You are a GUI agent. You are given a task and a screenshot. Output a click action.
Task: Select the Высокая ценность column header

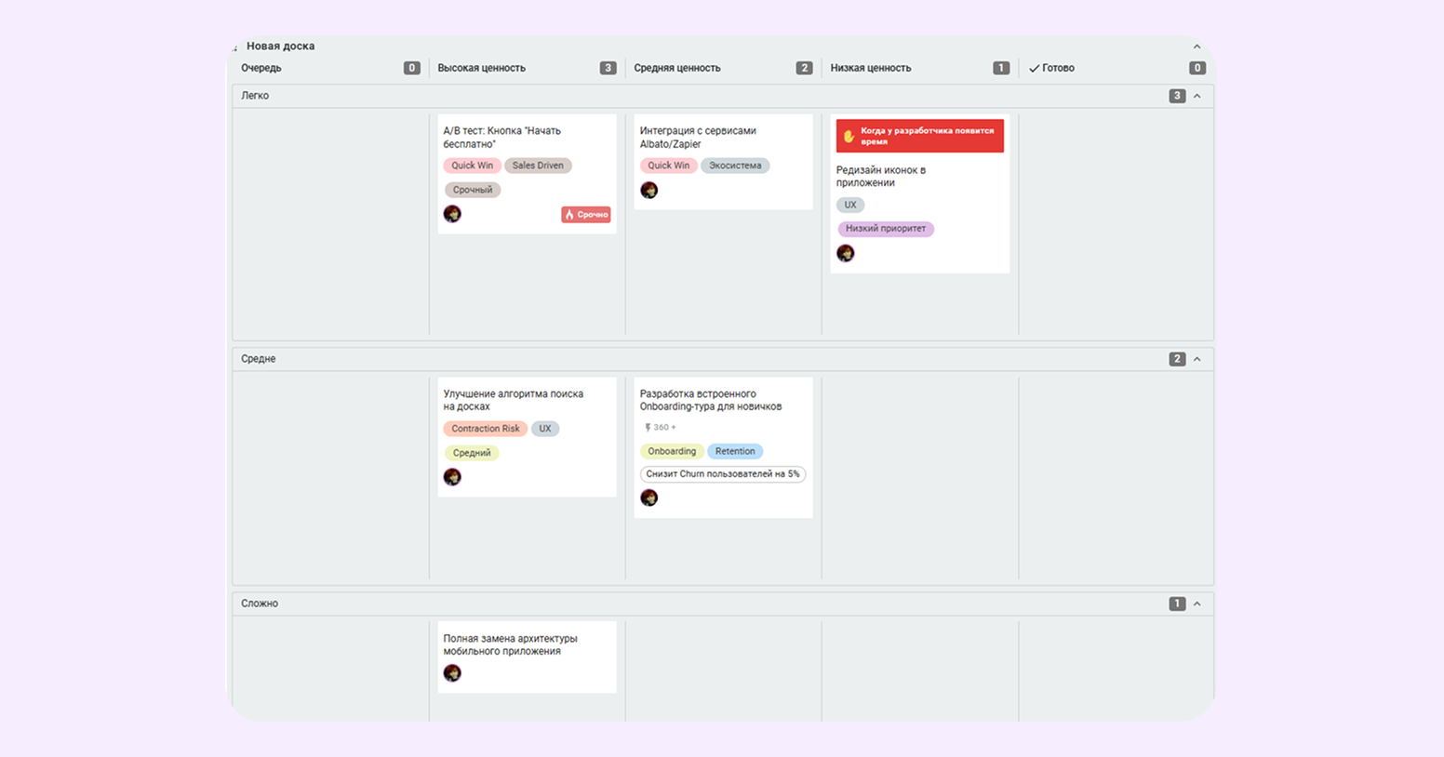click(482, 68)
